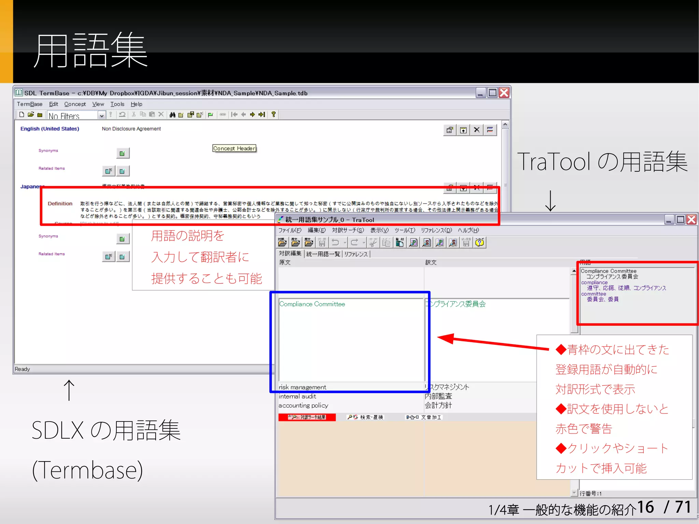Screen dimensions: 699x524
Task: Open the Redo history dropdown arrow in TraTool
Action: (x=364, y=243)
